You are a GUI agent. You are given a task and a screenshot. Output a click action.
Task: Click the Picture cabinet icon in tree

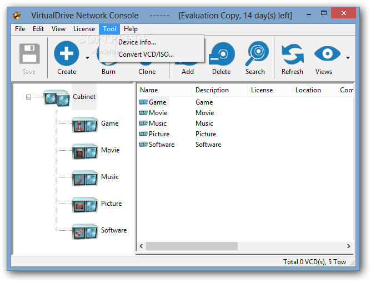[85, 205]
